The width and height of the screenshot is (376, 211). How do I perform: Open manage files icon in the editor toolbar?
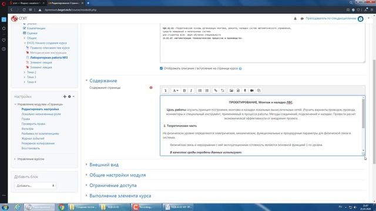tap(258, 90)
